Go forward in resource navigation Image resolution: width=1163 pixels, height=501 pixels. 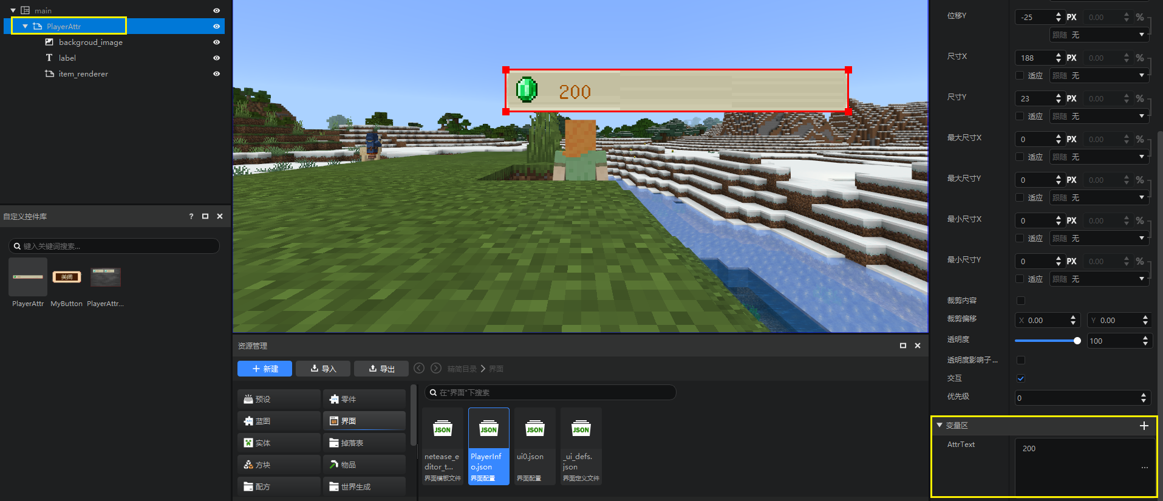tap(436, 368)
